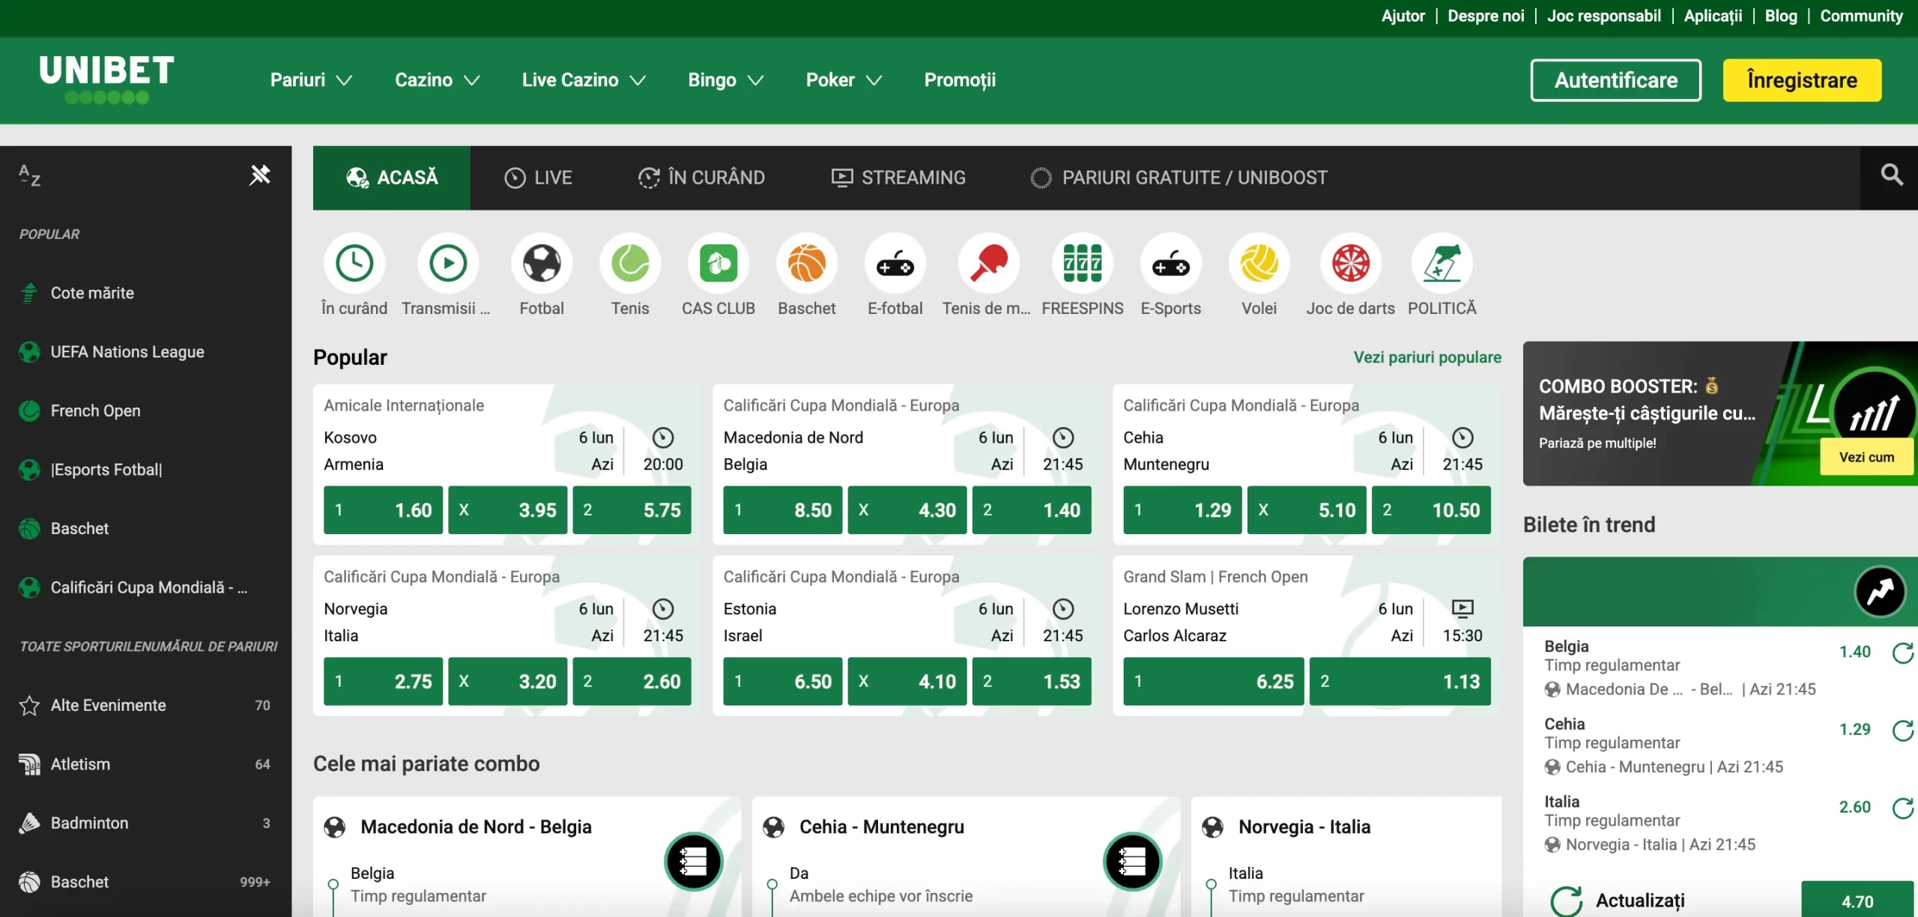Click the Unibet logo

(106, 79)
